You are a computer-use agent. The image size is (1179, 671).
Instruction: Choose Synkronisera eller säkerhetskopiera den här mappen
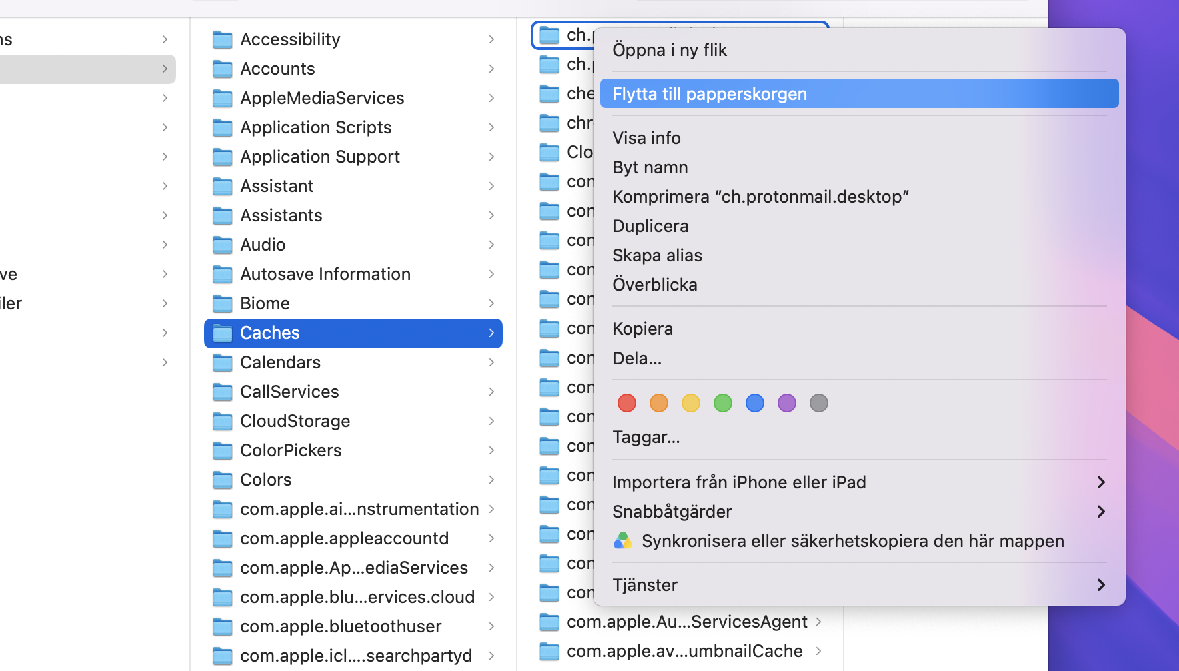point(860,541)
